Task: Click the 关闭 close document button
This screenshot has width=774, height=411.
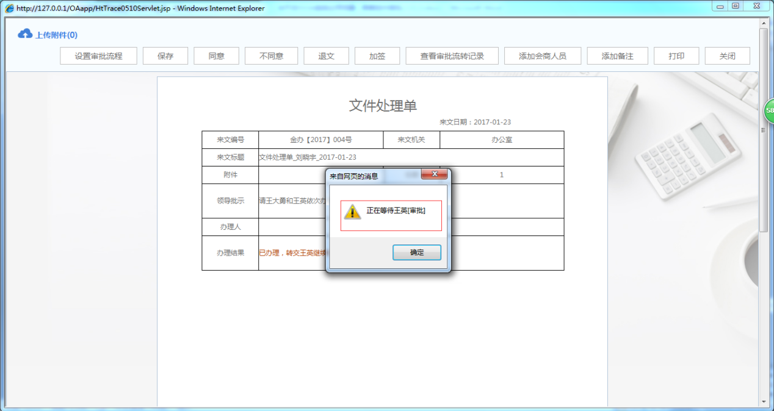Action: [x=727, y=55]
